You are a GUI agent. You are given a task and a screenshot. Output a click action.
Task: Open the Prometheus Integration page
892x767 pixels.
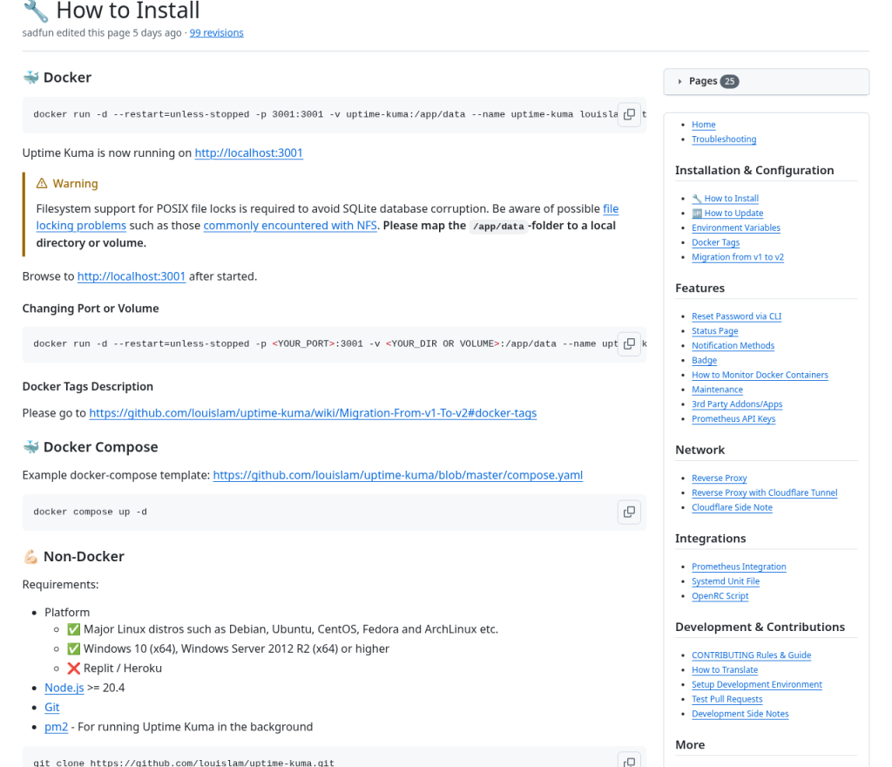click(739, 567)
